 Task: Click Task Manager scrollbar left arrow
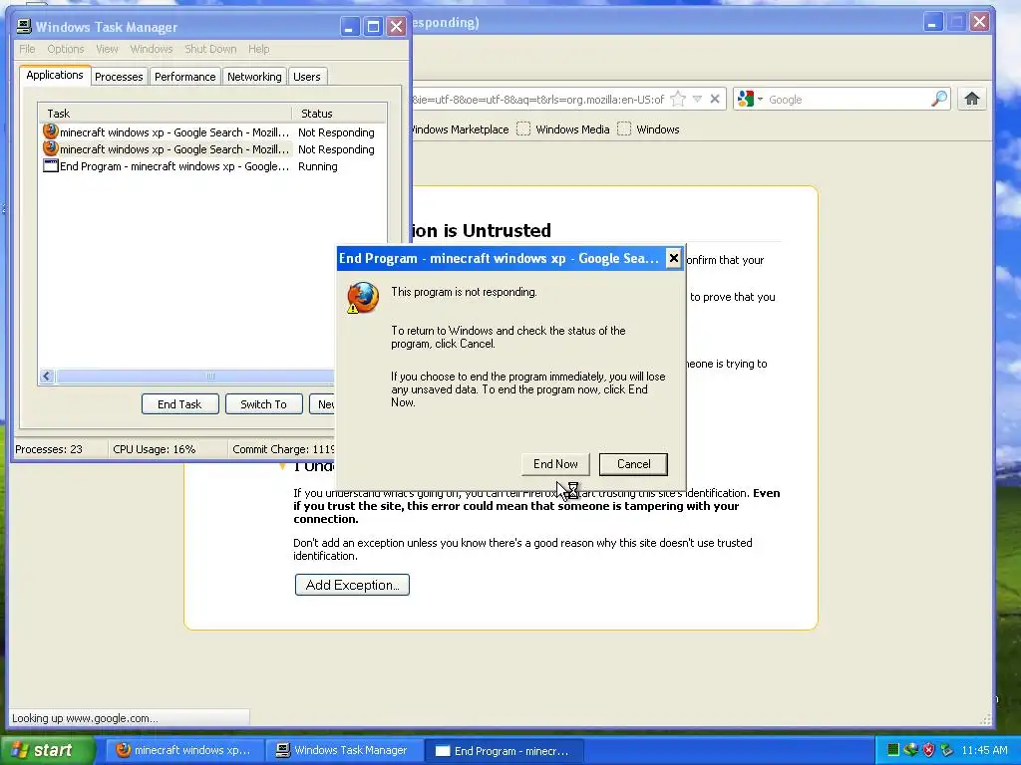47,376
